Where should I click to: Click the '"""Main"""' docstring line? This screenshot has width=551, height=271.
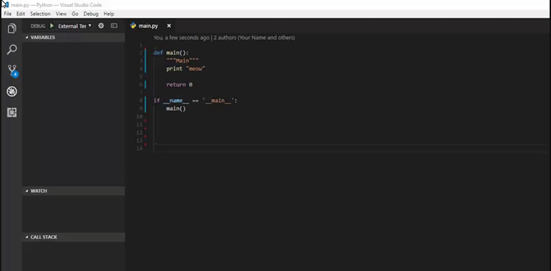183,61
